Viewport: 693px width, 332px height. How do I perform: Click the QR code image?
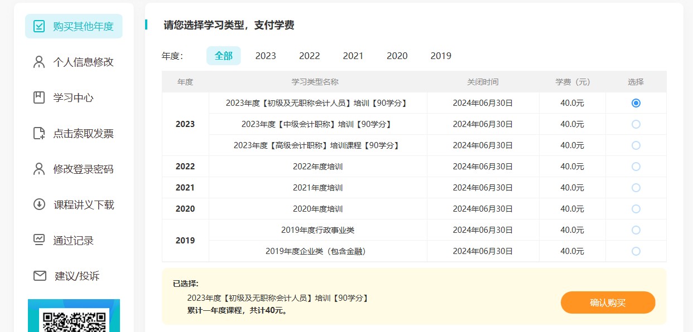74,319
